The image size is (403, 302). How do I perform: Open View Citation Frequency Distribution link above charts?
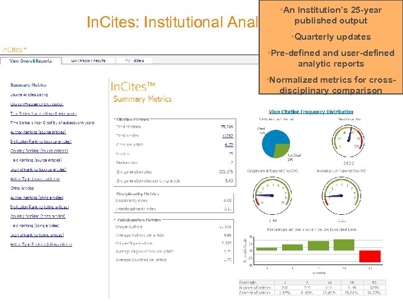311,112
